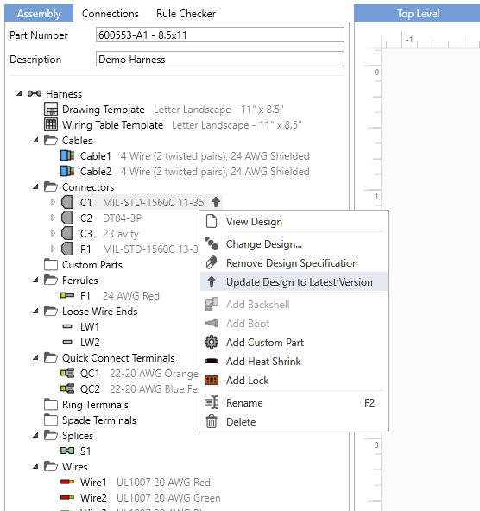Collapse the Quick Connect Terminals folder

pos(36,358)
